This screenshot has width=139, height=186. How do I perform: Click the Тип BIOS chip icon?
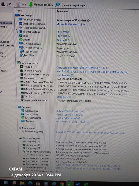[22, 96]
